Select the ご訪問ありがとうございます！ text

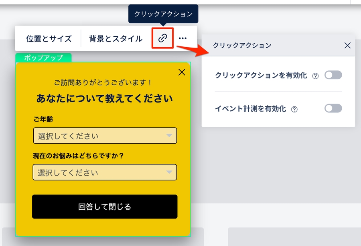[103, 83]
